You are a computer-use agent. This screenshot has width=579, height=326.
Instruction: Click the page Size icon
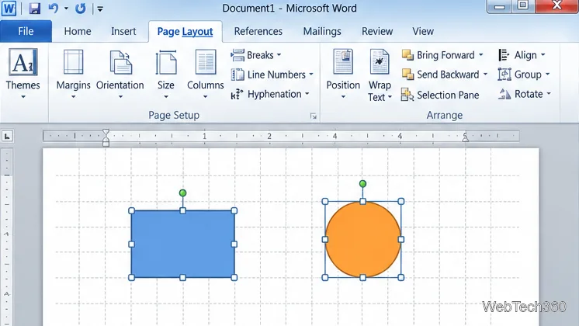tap(166, 62)
